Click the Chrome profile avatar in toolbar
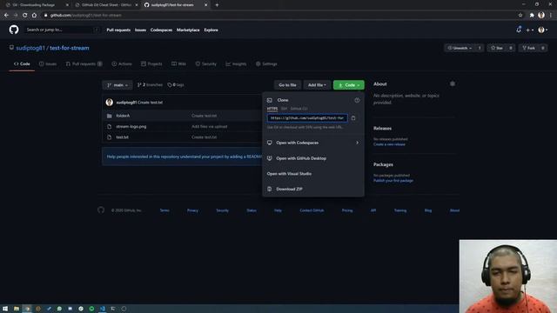 coord(541,15)
